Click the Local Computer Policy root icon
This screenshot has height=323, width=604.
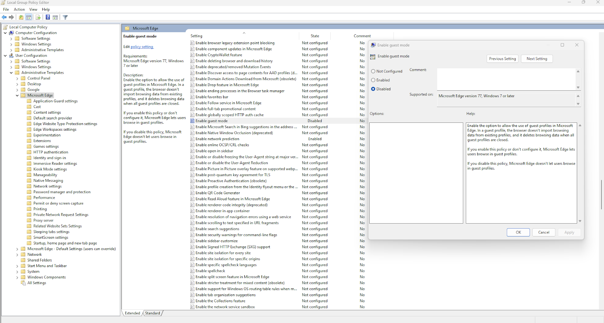click(5, 27)
